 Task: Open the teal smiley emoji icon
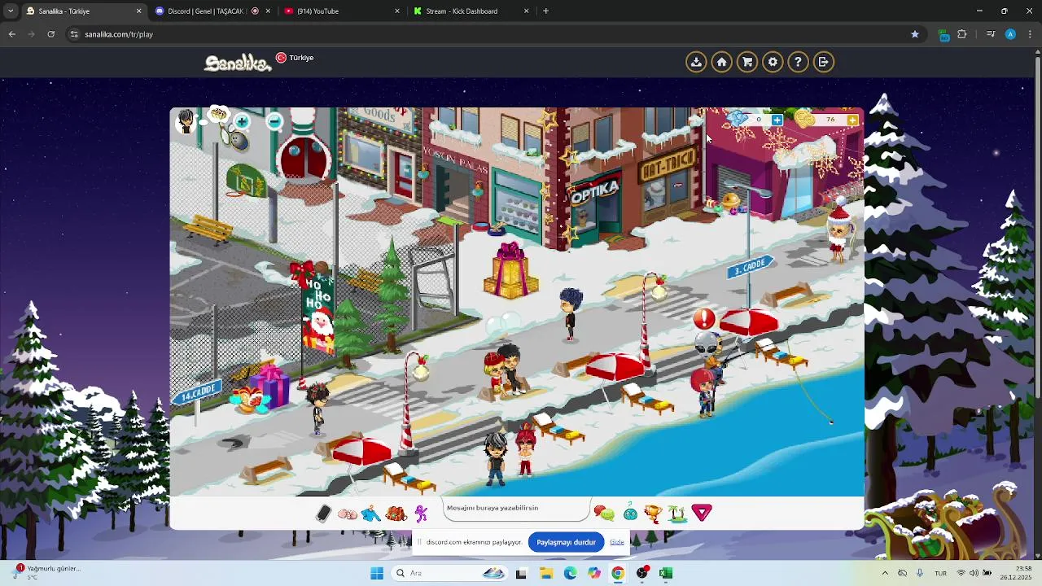[630, 513]
